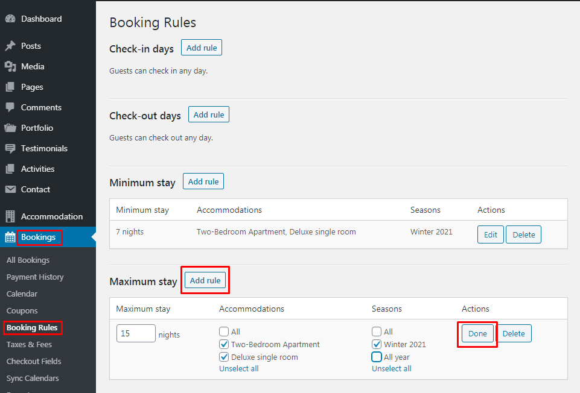Click the 'Winter 2021' cell in minimum stay
Screen dimensions: 580x393
coord(432,232)
